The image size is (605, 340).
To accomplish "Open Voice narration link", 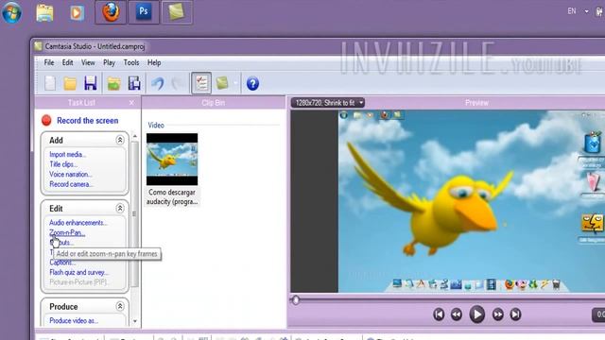I will [x=71, y=174].
